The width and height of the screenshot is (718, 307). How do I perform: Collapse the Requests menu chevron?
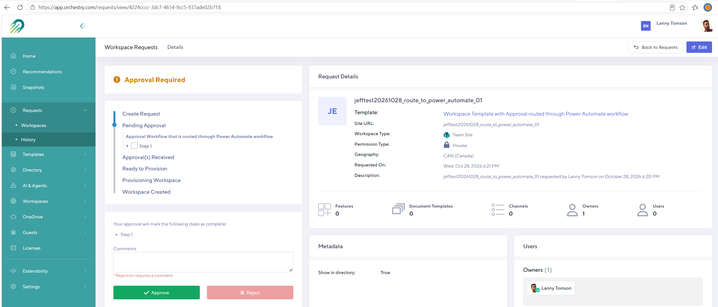(85, 110)
